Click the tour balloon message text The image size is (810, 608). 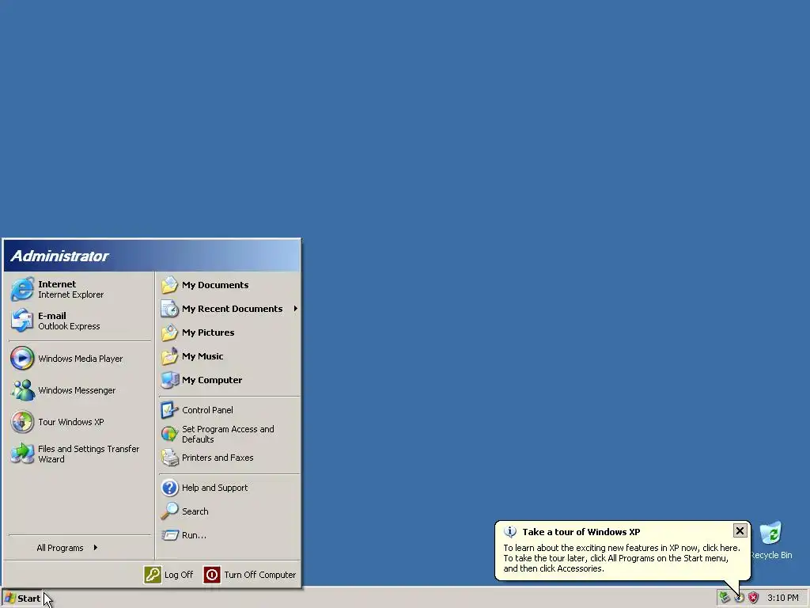[x=622, y=558]
